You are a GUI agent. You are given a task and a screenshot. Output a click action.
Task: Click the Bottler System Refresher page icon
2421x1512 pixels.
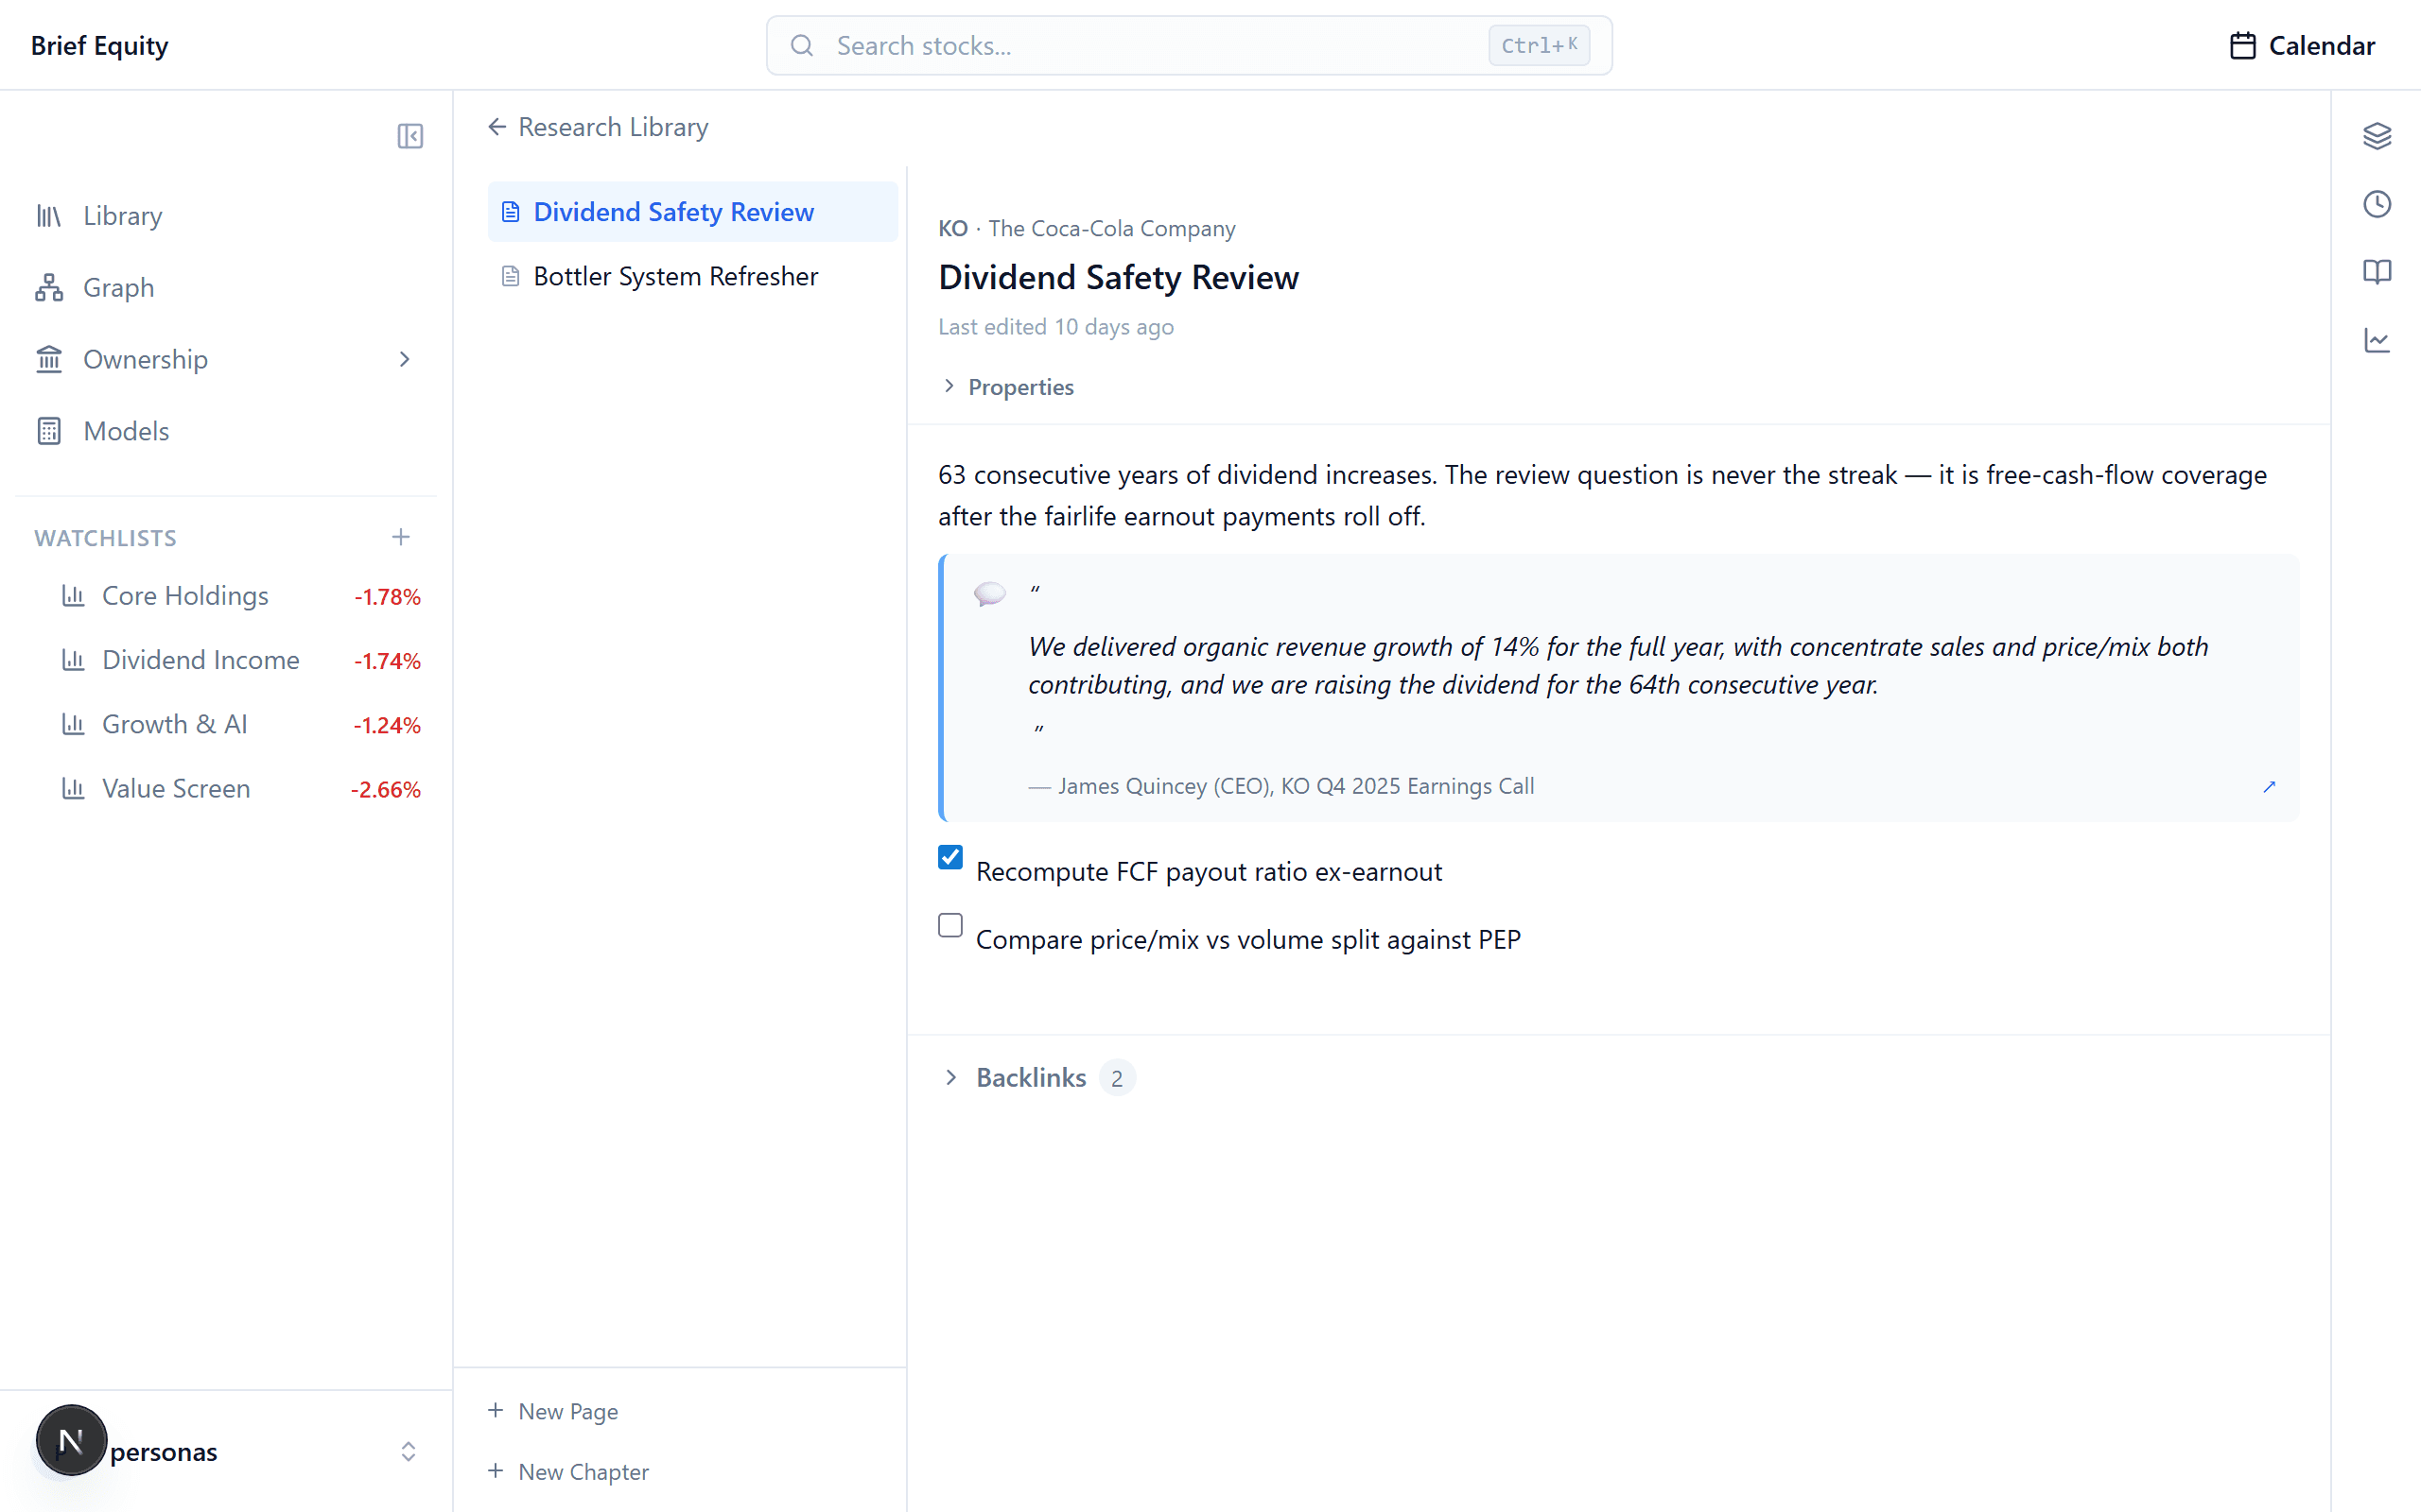click(x=511, y=276)
